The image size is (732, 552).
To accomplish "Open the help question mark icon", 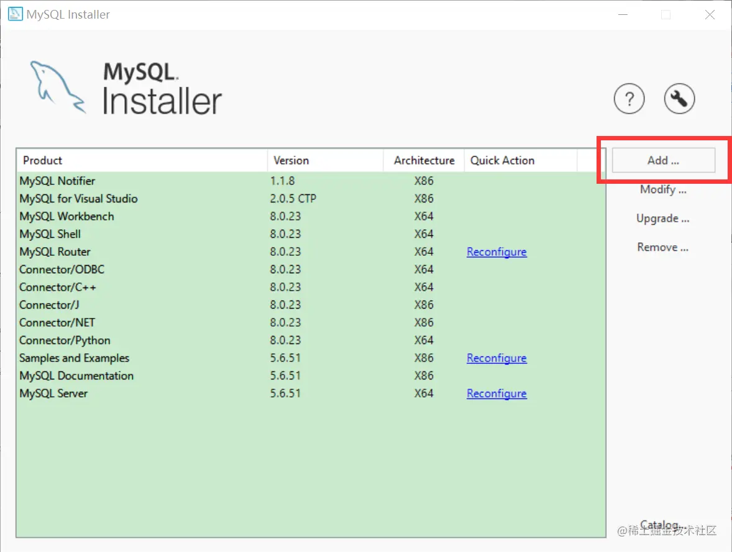I will point(629,99).
